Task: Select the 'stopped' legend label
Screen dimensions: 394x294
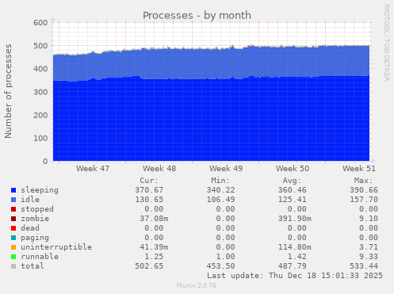Action: (37, 209)
